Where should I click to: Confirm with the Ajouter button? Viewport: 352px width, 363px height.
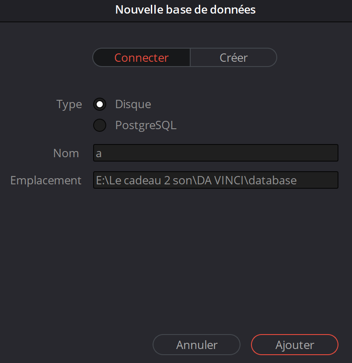(294, 345)
